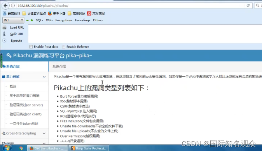Click the 系统介绍 tag icon in the sidebar
The image size is (262, 151).
coord(4,67)
